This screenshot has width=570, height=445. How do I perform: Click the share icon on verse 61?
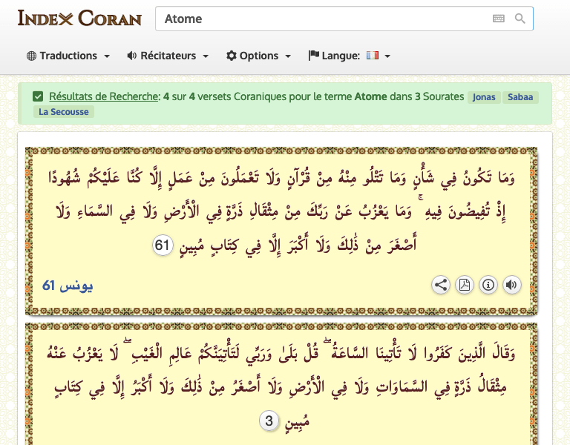[x=441, y=285]
